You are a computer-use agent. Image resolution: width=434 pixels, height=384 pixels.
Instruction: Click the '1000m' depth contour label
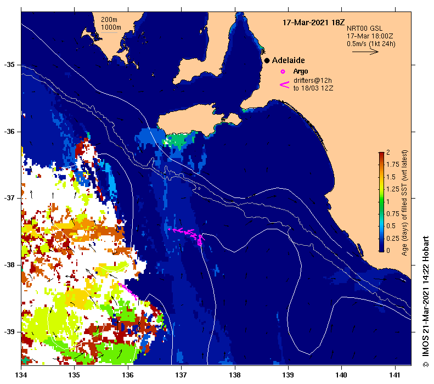[111, 27]
